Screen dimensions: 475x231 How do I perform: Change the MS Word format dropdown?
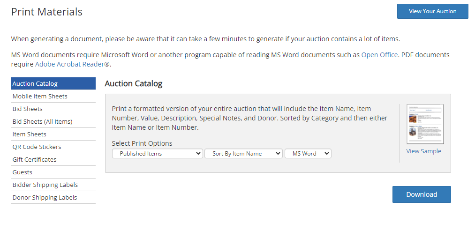308,154
